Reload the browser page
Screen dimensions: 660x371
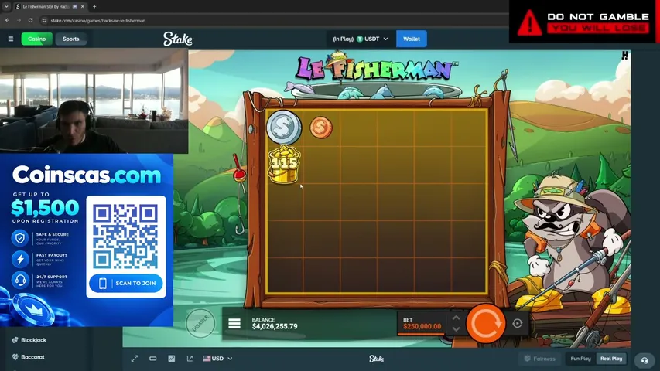coord(30,20)
